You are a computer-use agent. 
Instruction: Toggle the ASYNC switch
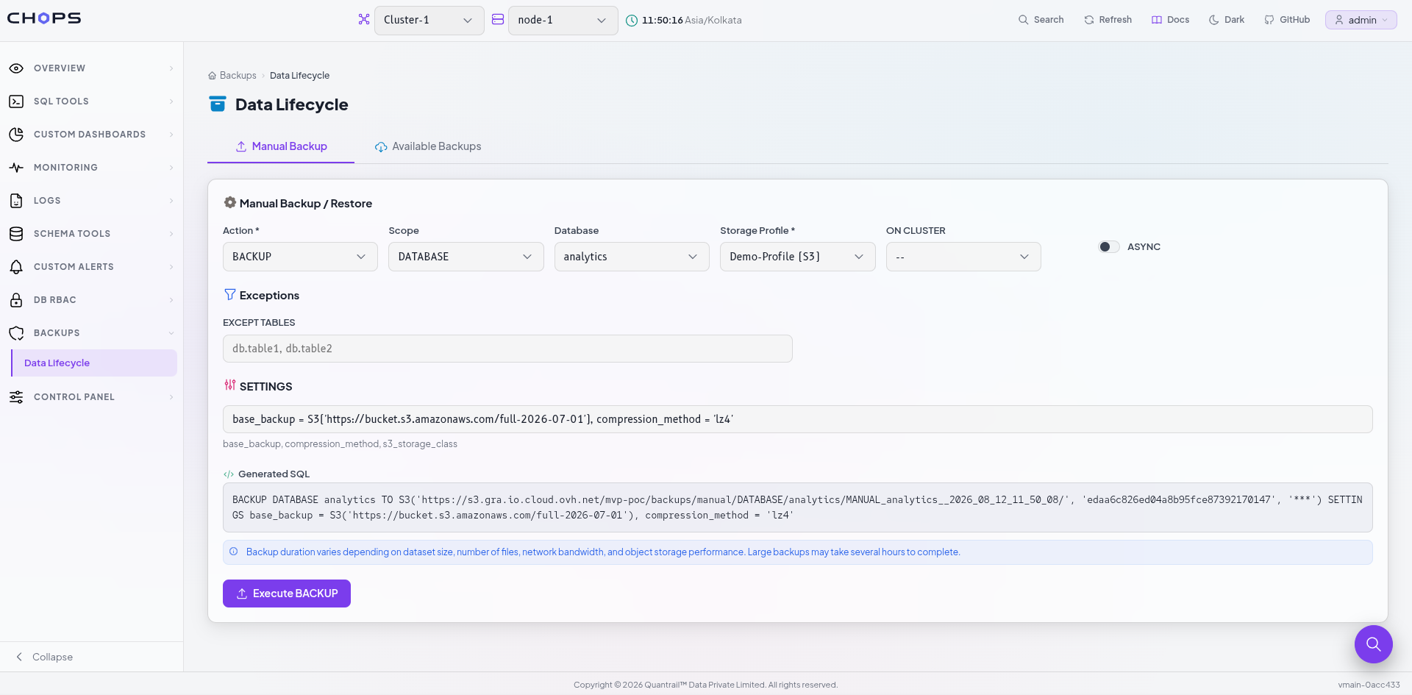(x=1109, y=247)
